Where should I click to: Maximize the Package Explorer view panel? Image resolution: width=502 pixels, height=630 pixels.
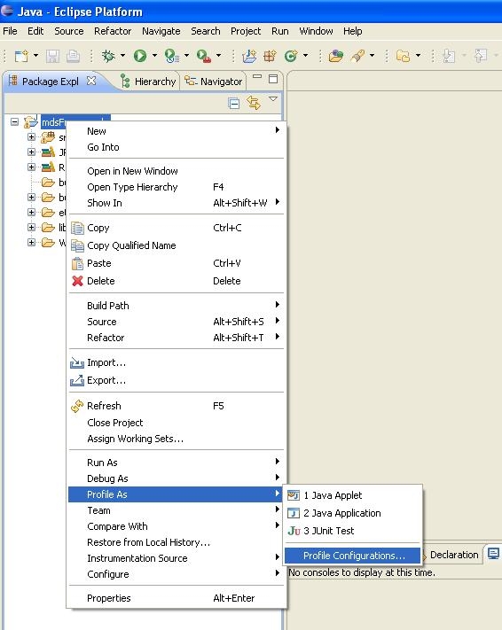tap(273, 79)
